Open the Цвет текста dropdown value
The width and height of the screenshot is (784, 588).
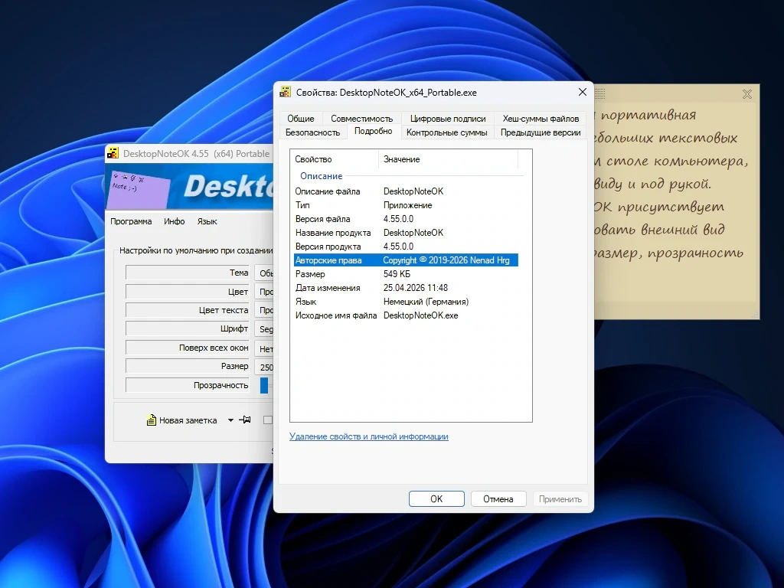pos(264,310)
